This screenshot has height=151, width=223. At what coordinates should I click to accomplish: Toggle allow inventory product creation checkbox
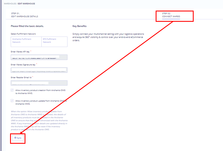[x=12, y=90]
